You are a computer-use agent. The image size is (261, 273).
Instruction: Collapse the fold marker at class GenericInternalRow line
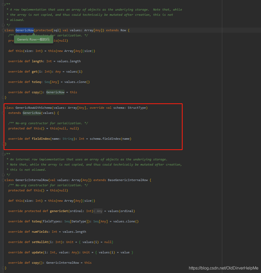pyautogui.click(x=3, y=180)
